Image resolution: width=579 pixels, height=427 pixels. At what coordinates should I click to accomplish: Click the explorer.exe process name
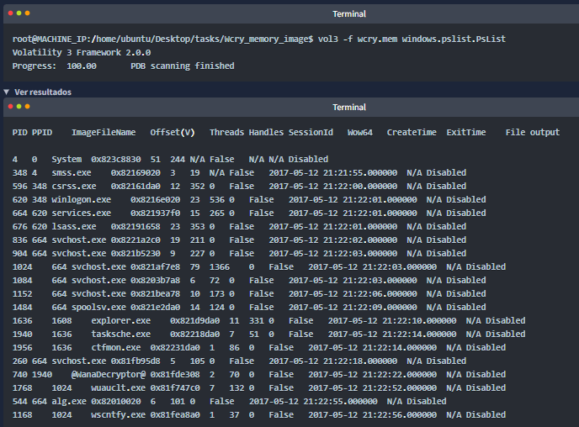pyautogui.click(x=120, y=321)
